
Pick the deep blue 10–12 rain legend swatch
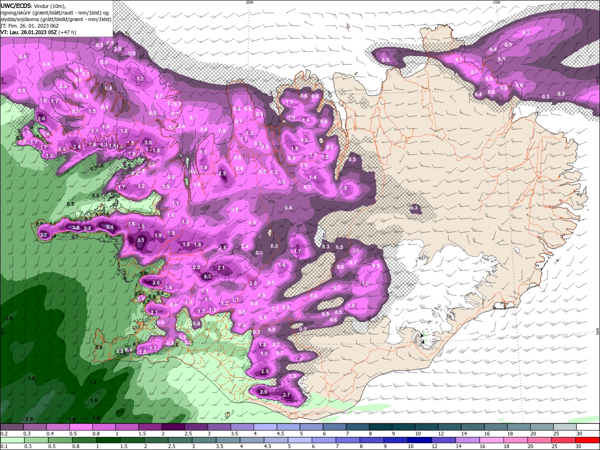pyautogui.click(x=419, y=440)
